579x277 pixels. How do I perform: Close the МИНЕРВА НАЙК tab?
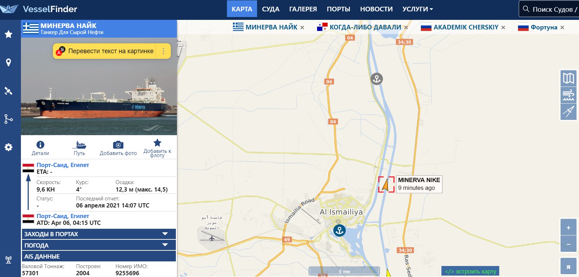pyautogui.click(x=302, y=27)
